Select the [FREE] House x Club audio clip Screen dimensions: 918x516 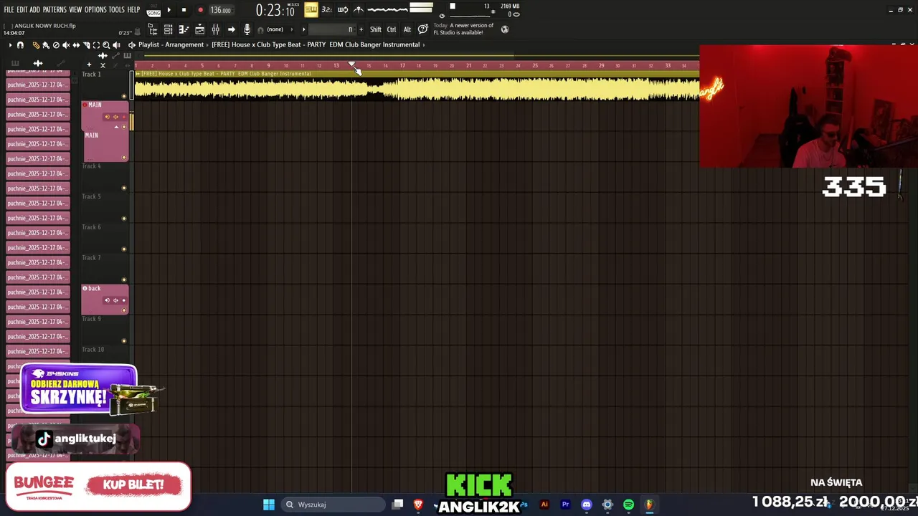[417, 85]
